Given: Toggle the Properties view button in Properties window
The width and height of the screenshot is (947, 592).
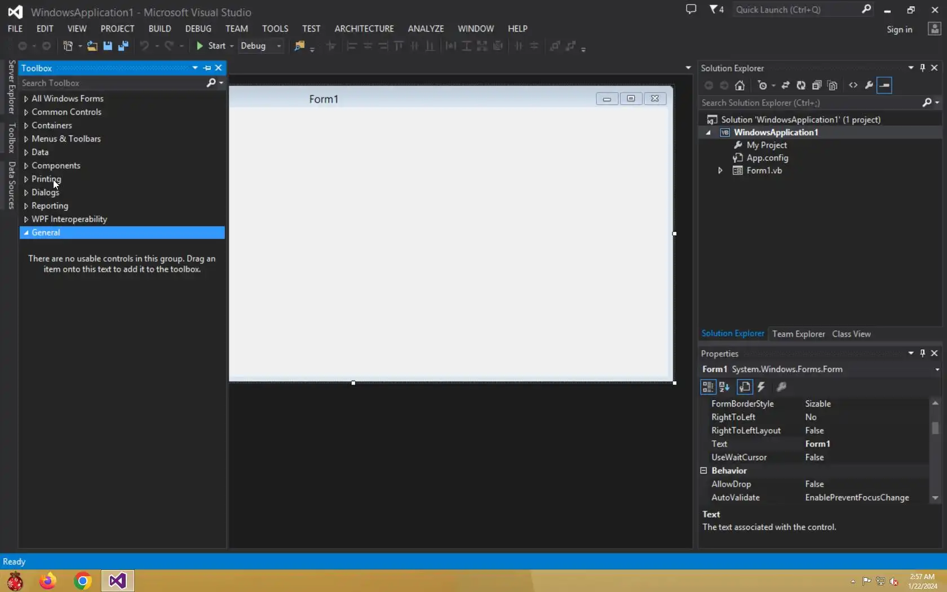Looking at the screenshot, I should pos(745,387).
